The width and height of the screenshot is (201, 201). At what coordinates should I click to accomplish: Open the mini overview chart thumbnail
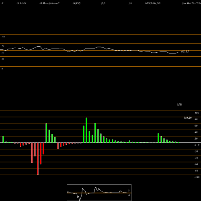click(x=99, y=193)
